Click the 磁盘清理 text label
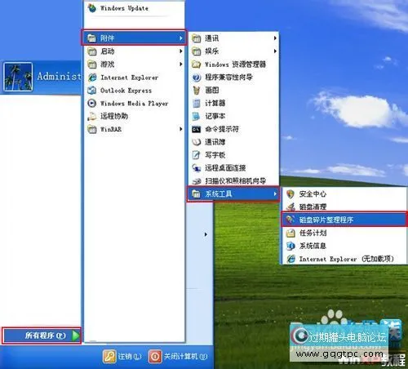The image size is (408, 369). point(313,207)
